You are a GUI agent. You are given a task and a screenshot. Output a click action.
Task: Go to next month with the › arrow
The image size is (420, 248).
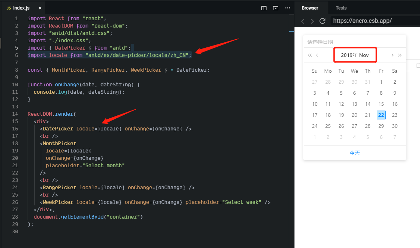tap(393, 55)
